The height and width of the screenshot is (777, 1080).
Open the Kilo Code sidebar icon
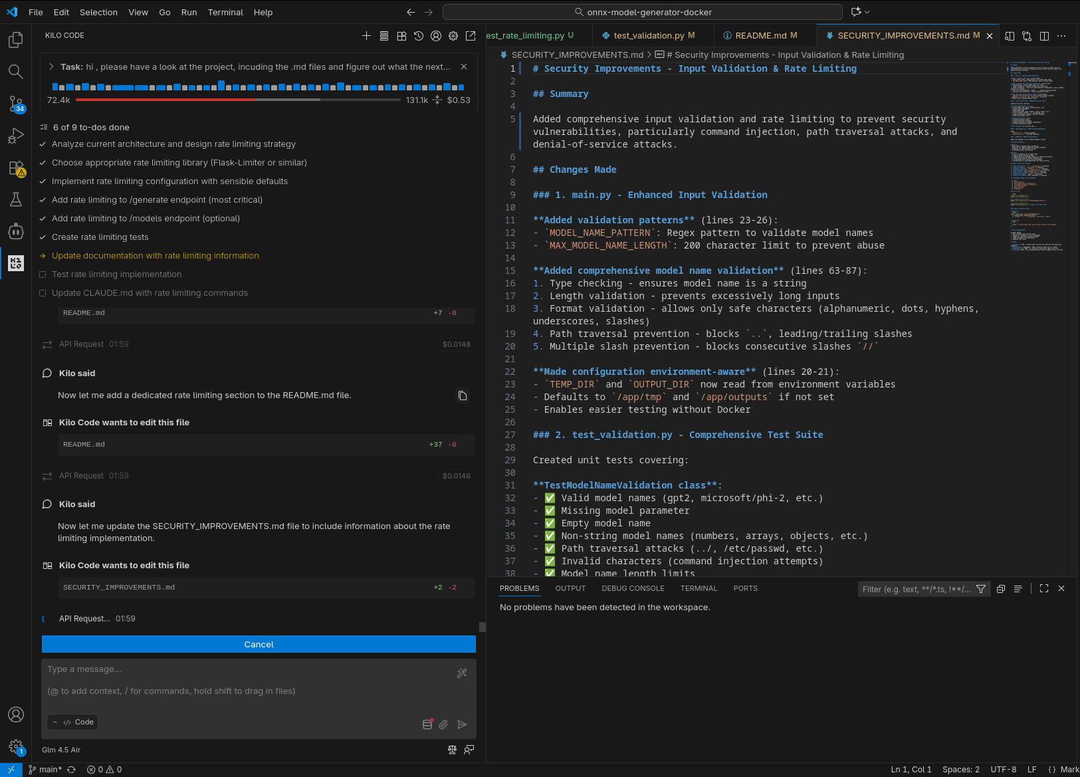pyautogui.click(x=16, y=263)
